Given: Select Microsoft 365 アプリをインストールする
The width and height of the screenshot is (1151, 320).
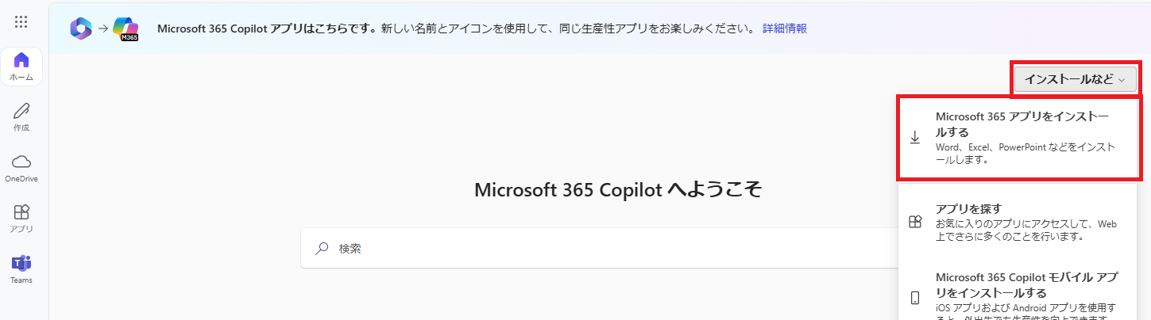Looking at the screenshot, I should point(1018,138).
